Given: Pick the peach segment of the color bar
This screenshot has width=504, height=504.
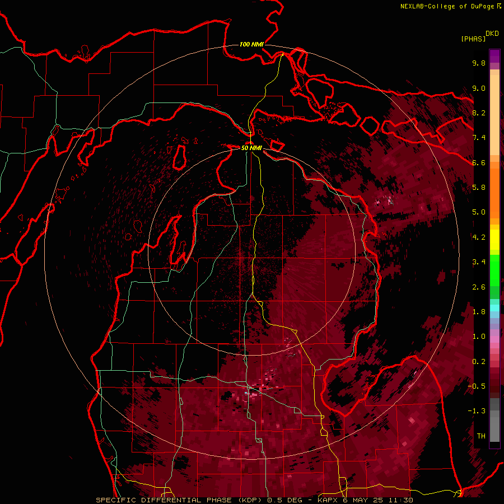Looking at the screenshot, I should coord(494,115).
